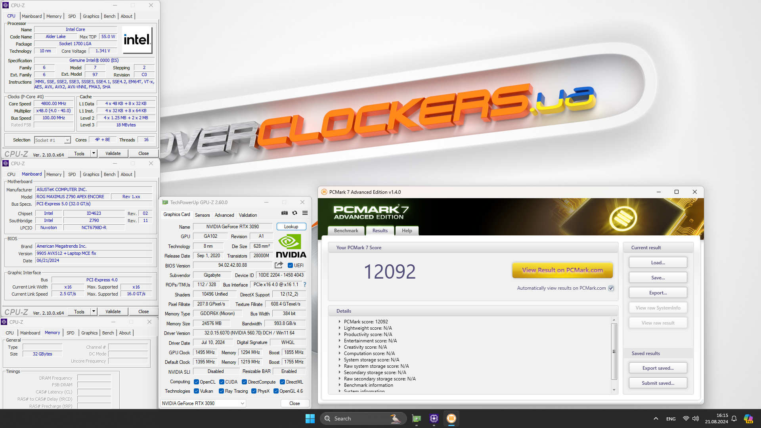Toggle the OpenCL checkbox

196,382
